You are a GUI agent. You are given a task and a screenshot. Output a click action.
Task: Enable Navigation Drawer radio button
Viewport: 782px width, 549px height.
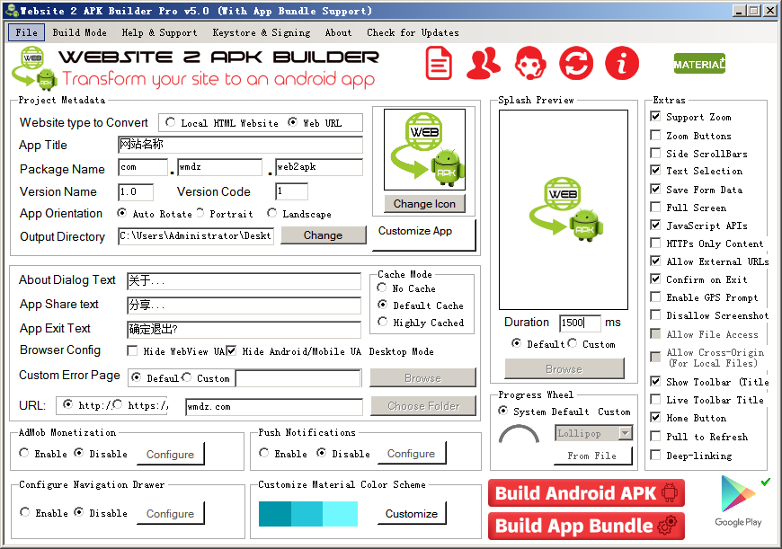pyautogui.click(x=25, y=512)
